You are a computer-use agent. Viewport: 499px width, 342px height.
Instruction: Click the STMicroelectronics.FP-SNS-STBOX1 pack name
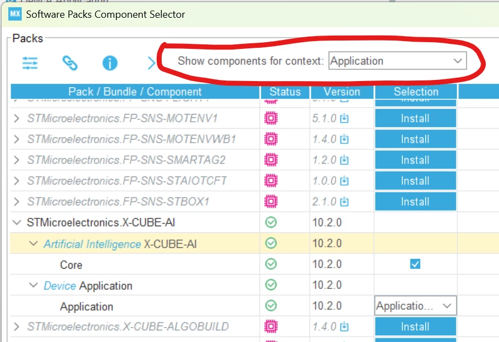tap(118, 202)
